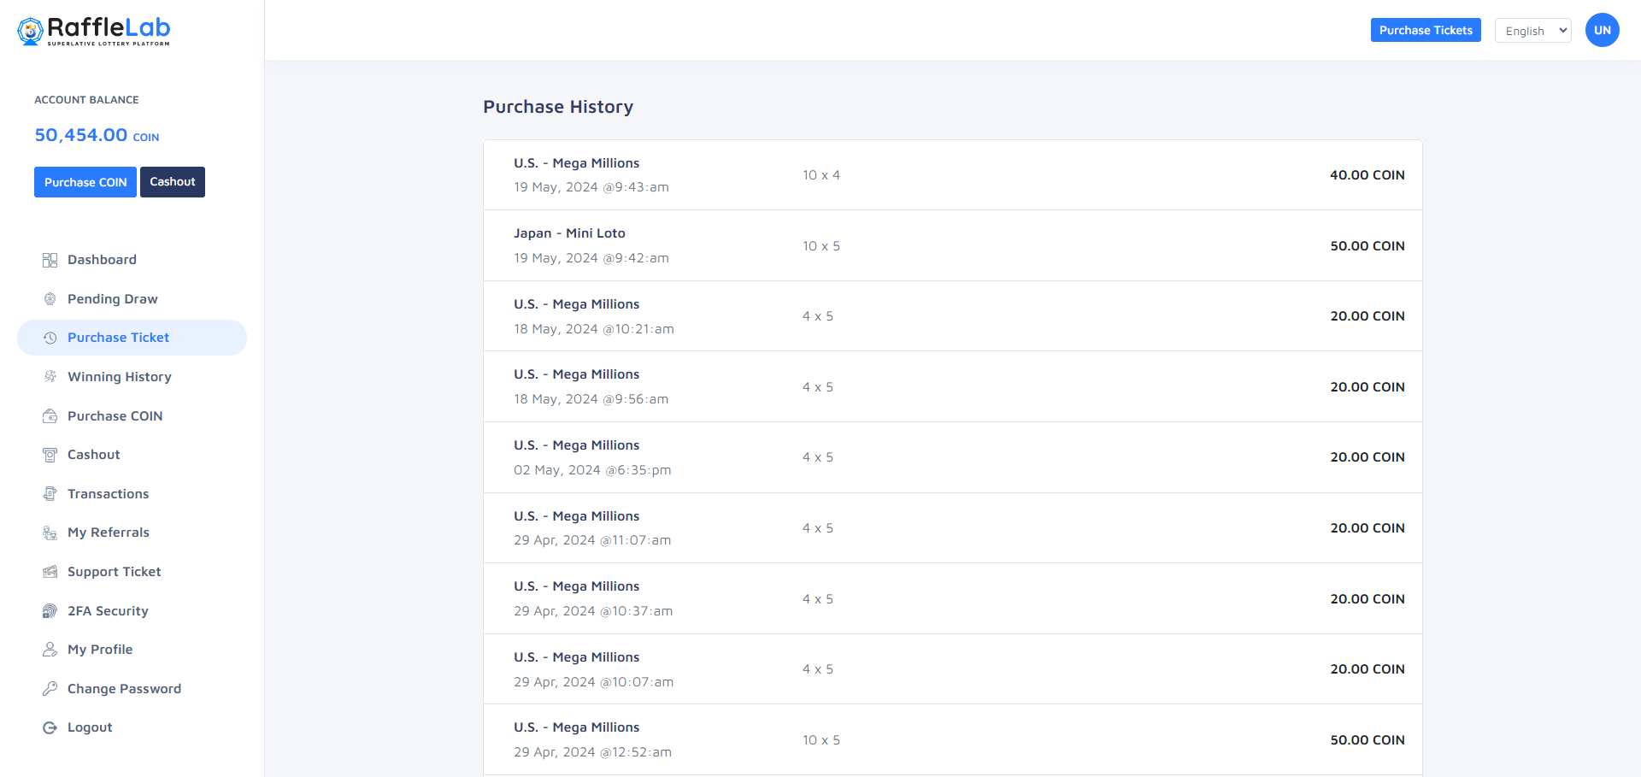1641x777 pixels.
Task: Click the Dashboard grid icon
Action: (50, 260)
